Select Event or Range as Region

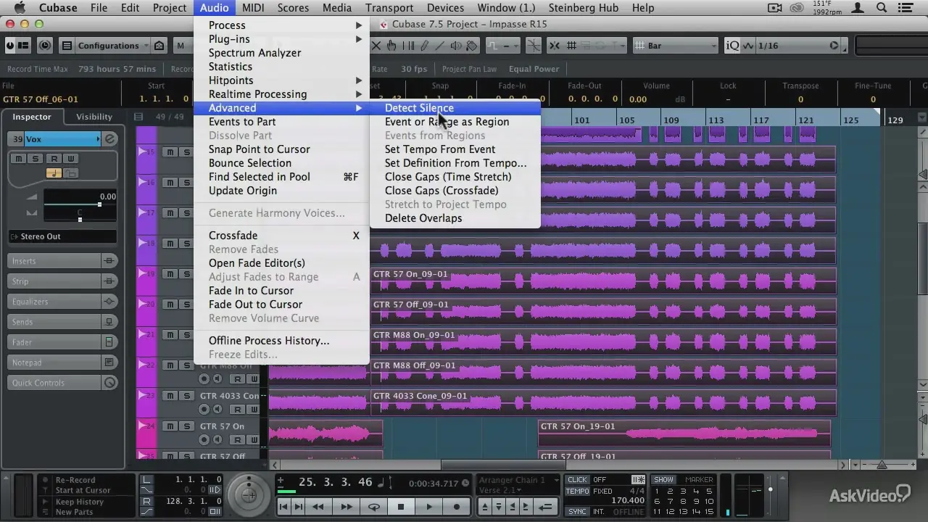click(x=455, y=122)
